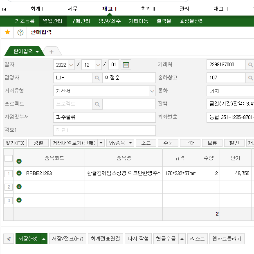Open the 판매입력 tab dropdown

tap(37, 52)
